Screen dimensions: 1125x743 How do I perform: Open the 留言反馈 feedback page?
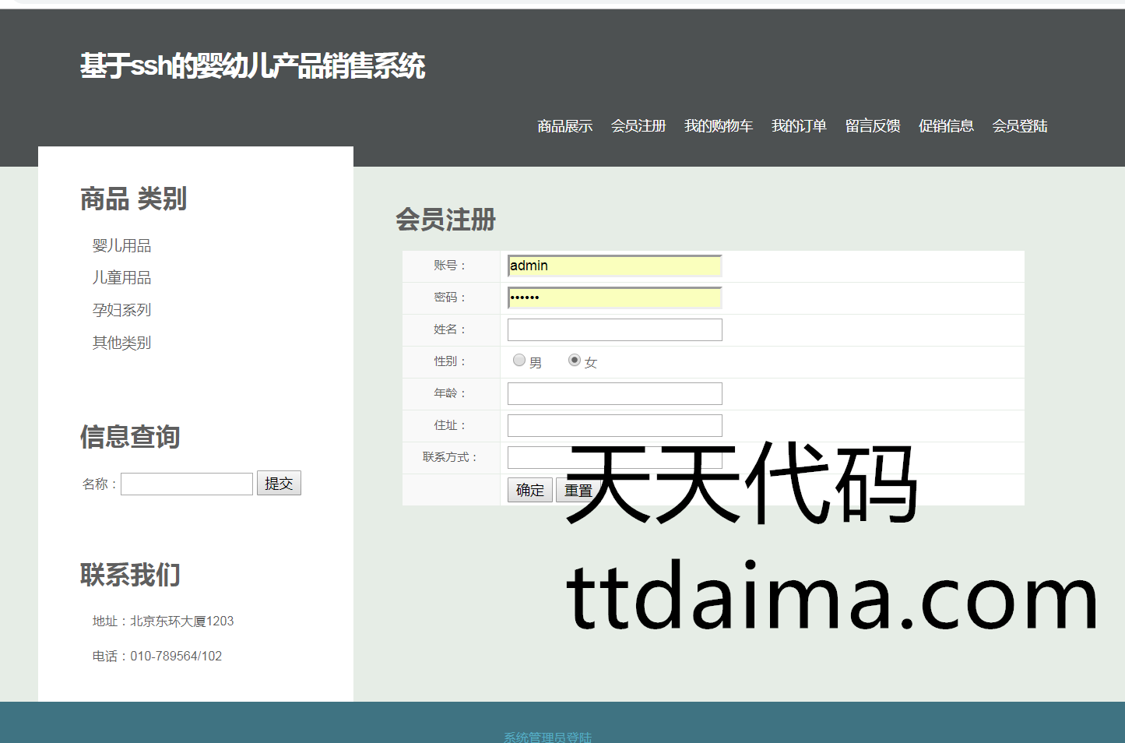pos(872,126)
